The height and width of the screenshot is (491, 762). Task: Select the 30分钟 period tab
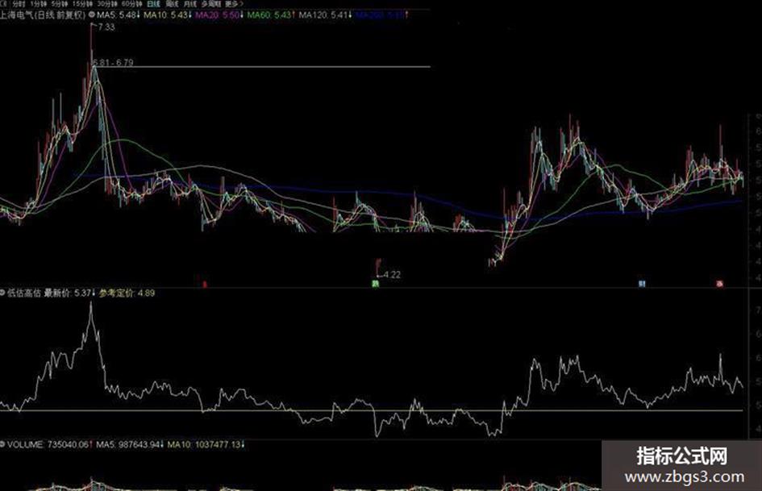click(x=107, y=3)
